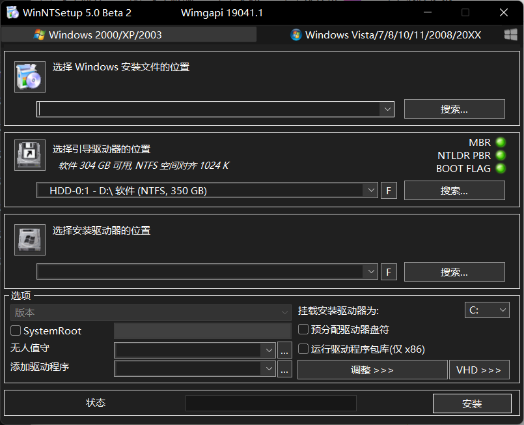Check the 预分配驱动器盘符 option

(x=303, y=329)
